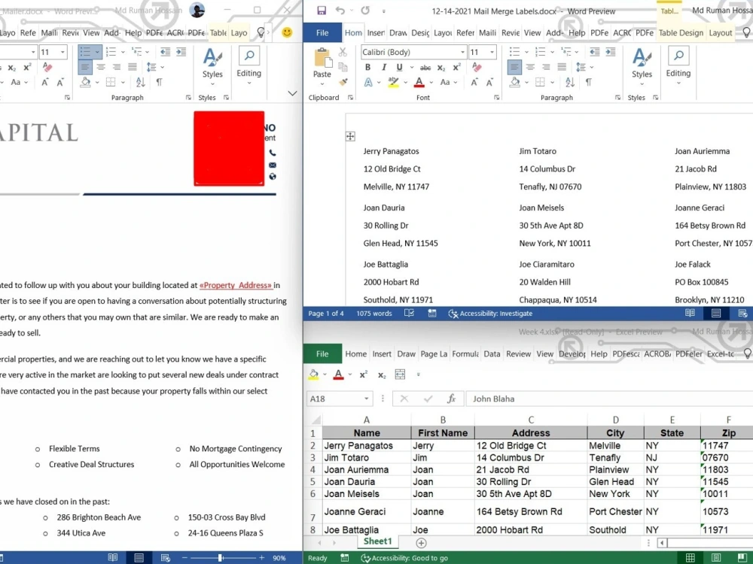Viewport: 753px width, 564px height.
Task: Toggle Underline in Labels Word window
Action: pyautogui.click(x=399, y=68)
